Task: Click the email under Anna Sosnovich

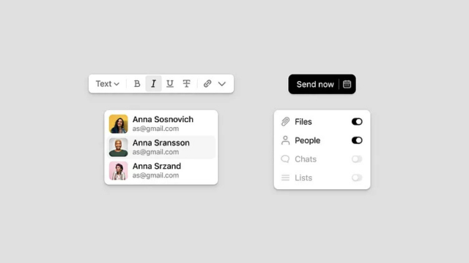Action: pyautogui.click(x=155, y=129)
